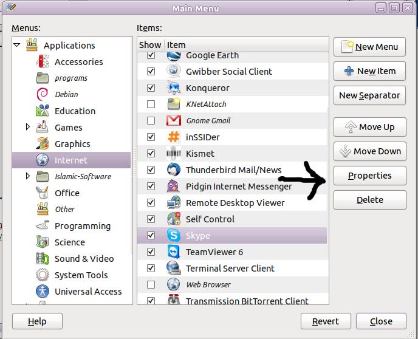Click the System Tools gear icon

(x=43, y=275)
